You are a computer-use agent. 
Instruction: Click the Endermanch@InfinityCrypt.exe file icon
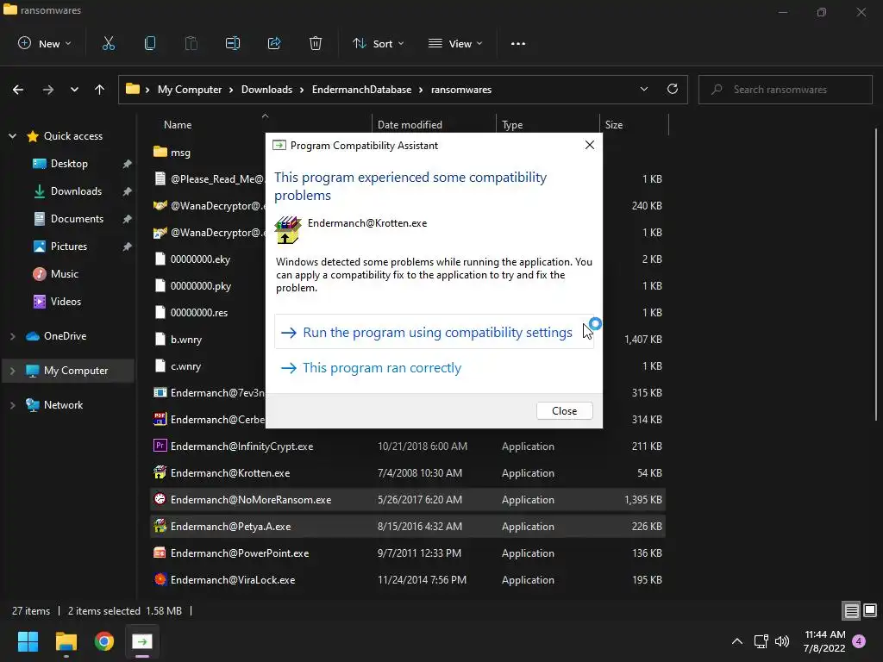point(160,446)
